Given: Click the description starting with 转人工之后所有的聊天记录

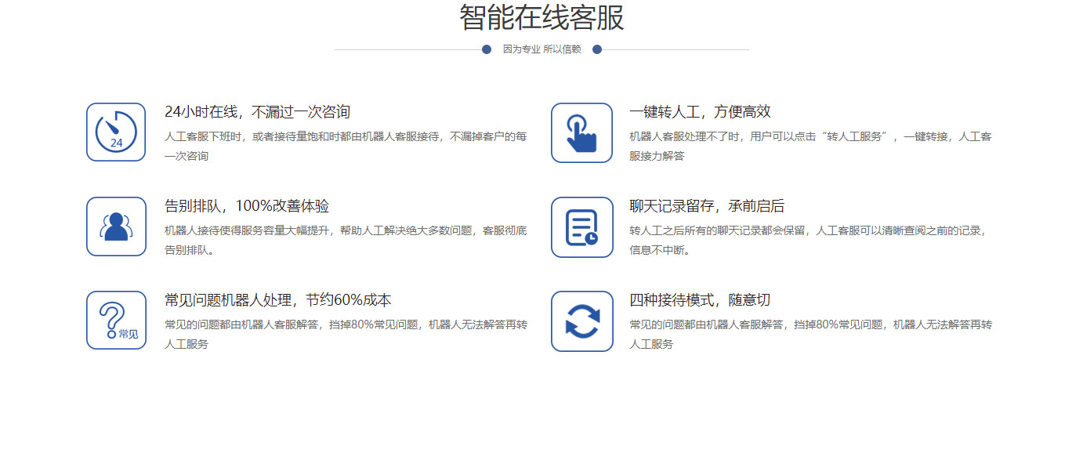Looking at the screenshot, I should point(810,240).
